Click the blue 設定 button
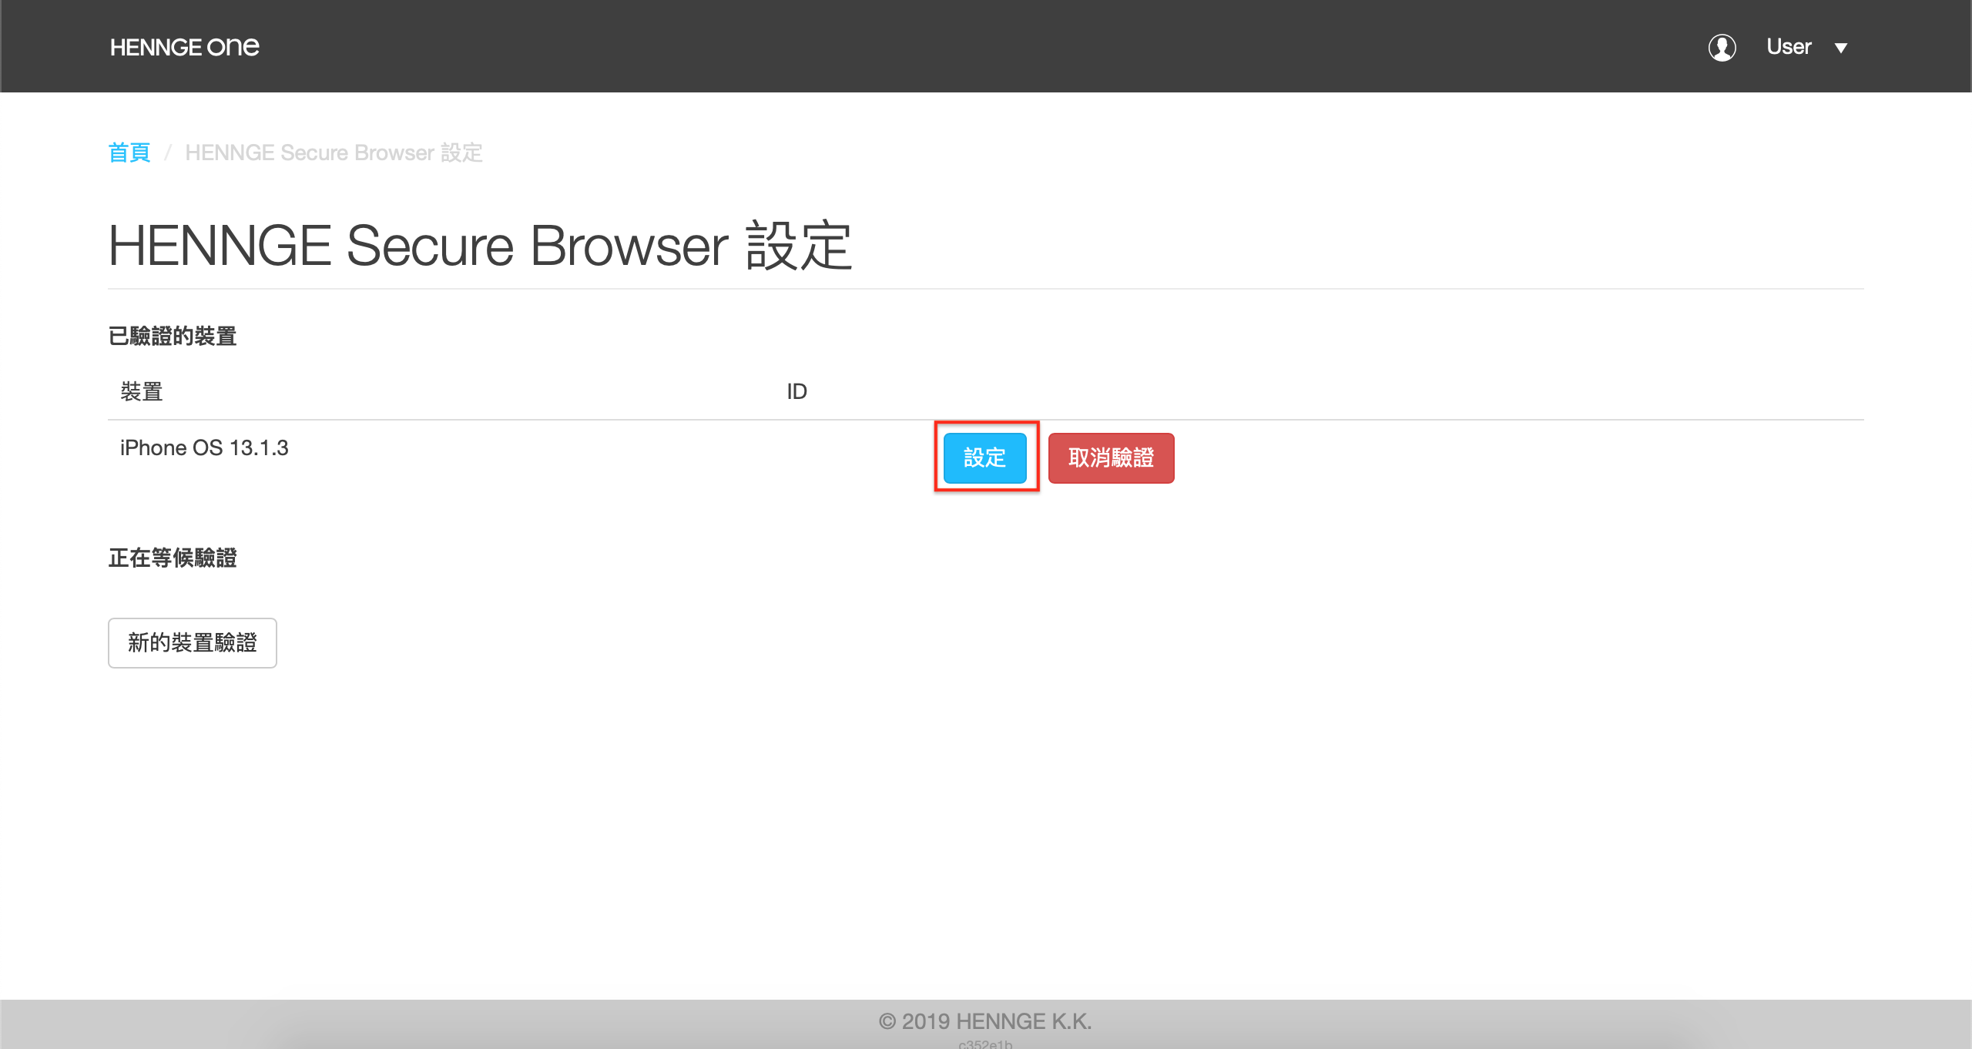This screenshot has width=1972, height=1049. 985,458
